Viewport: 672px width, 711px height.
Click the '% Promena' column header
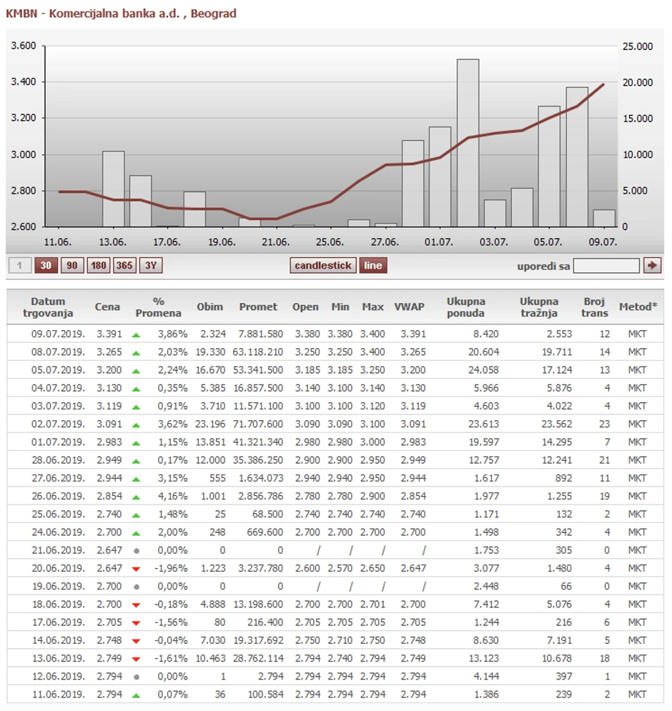pyautogui.click(x=159, y=307)
